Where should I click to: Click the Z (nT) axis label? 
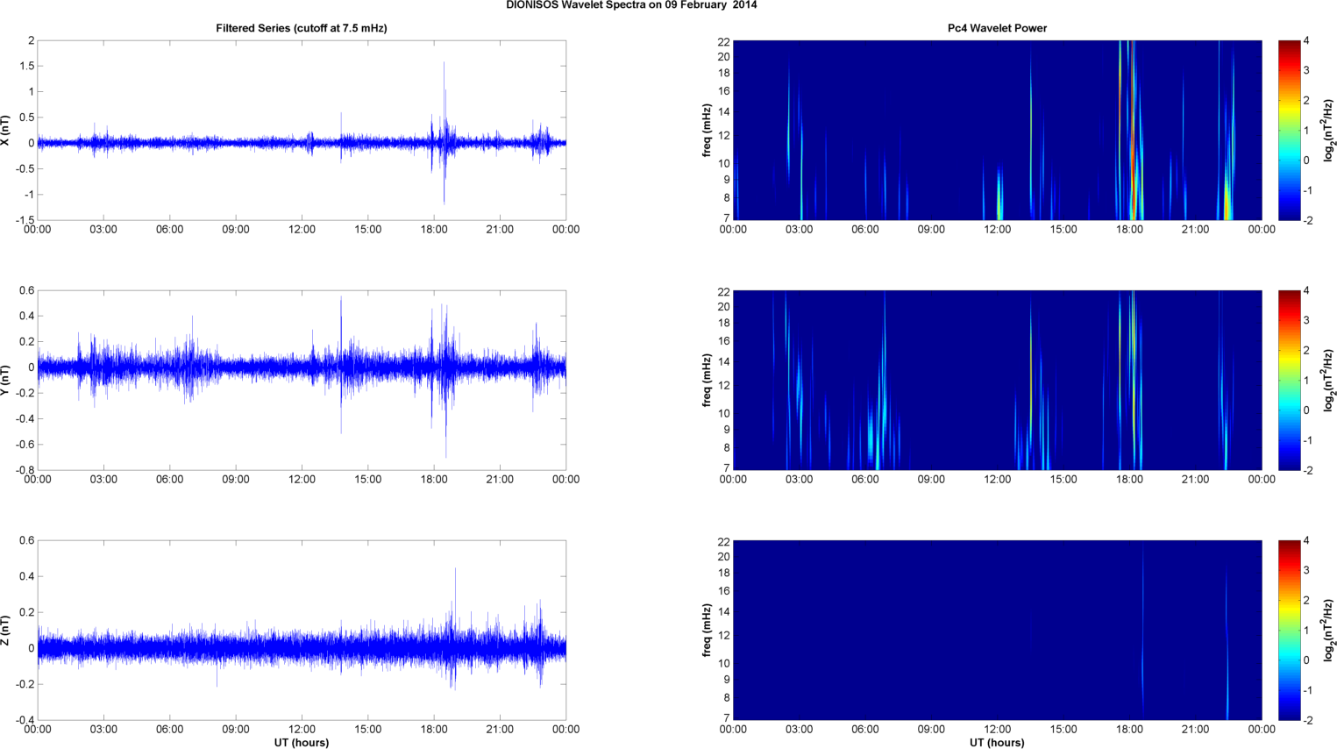point(6,630)
